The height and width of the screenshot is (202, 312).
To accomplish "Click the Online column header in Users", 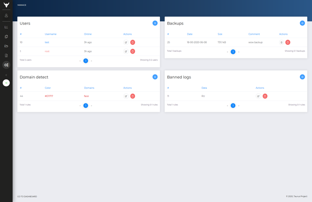I will tap(88, 34).
